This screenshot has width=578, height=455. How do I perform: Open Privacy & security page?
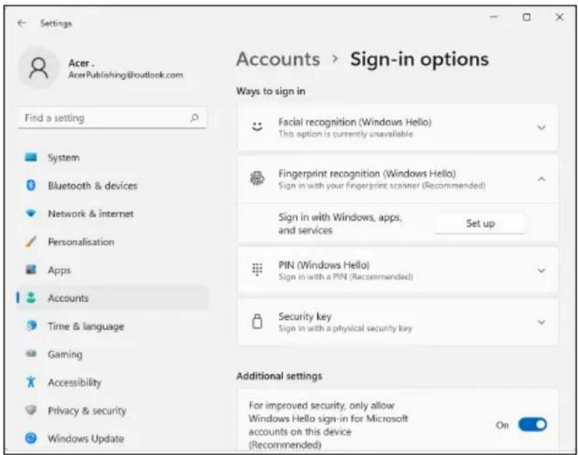coord(112,411)
